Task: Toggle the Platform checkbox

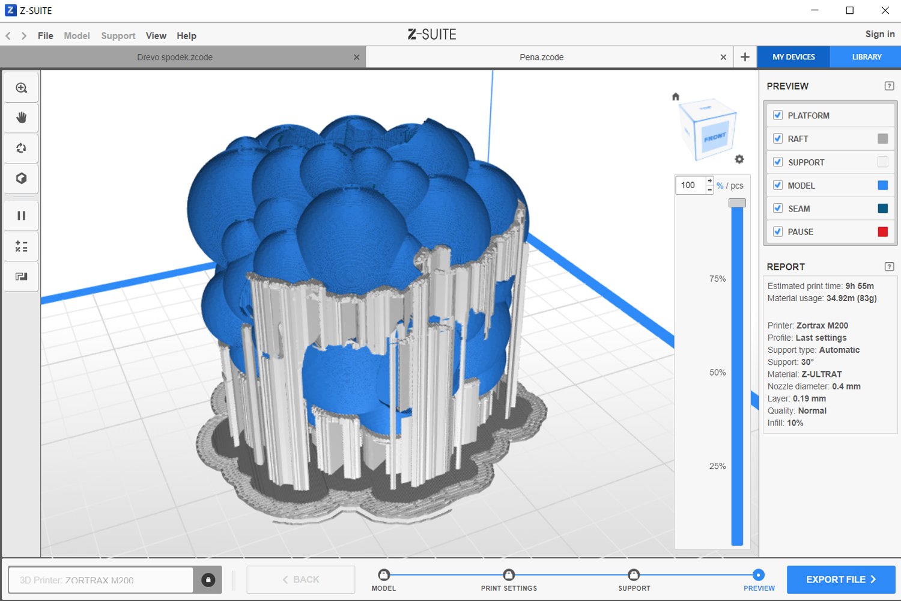Action: 778,115
